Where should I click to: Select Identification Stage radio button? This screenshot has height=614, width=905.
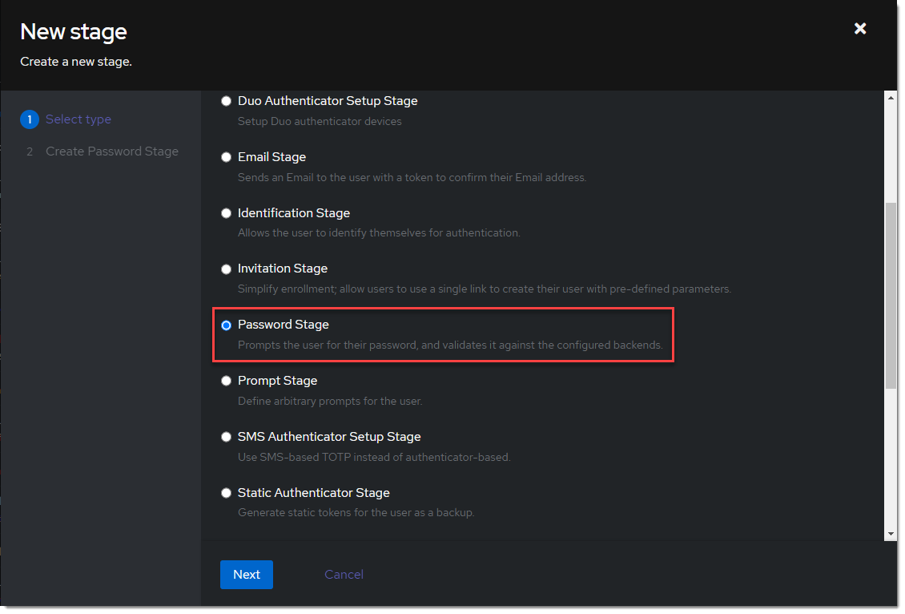click(227, 213)
